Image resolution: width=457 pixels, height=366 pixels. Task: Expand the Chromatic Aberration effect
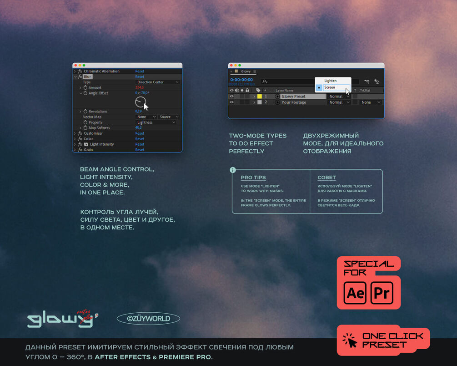click(x=75, y=71)
